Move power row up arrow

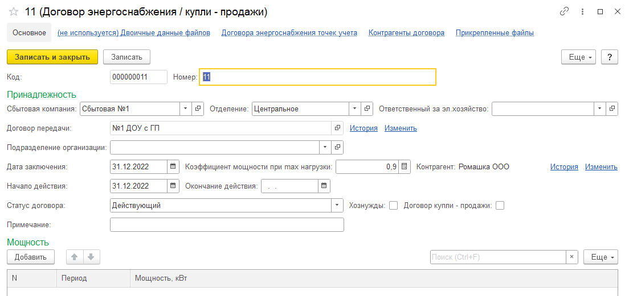pyautogui.click(x=74, y=257)
